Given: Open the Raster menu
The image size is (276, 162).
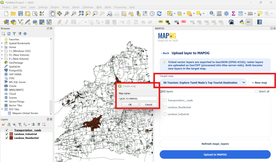Looking at the screenshot, I should tap(76, 7).
